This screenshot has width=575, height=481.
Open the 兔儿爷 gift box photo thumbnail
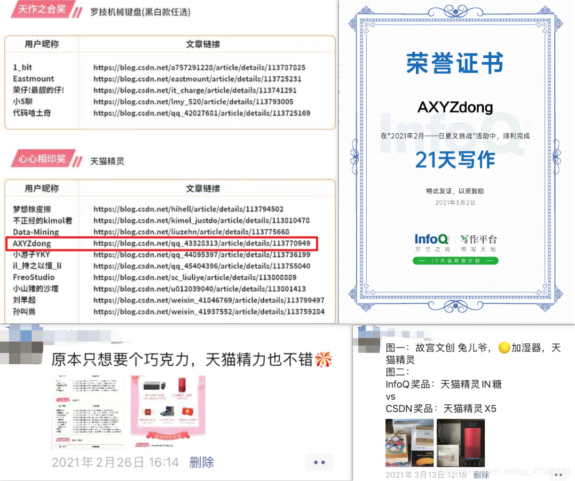click(x=409, y=443)
